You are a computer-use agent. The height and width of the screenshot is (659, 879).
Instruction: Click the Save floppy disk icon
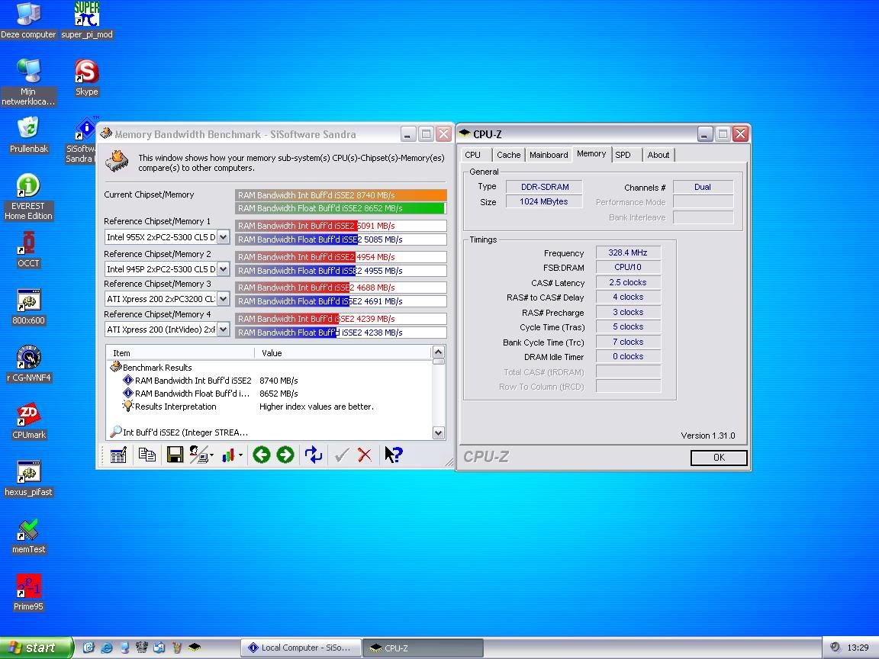[175, 455]
